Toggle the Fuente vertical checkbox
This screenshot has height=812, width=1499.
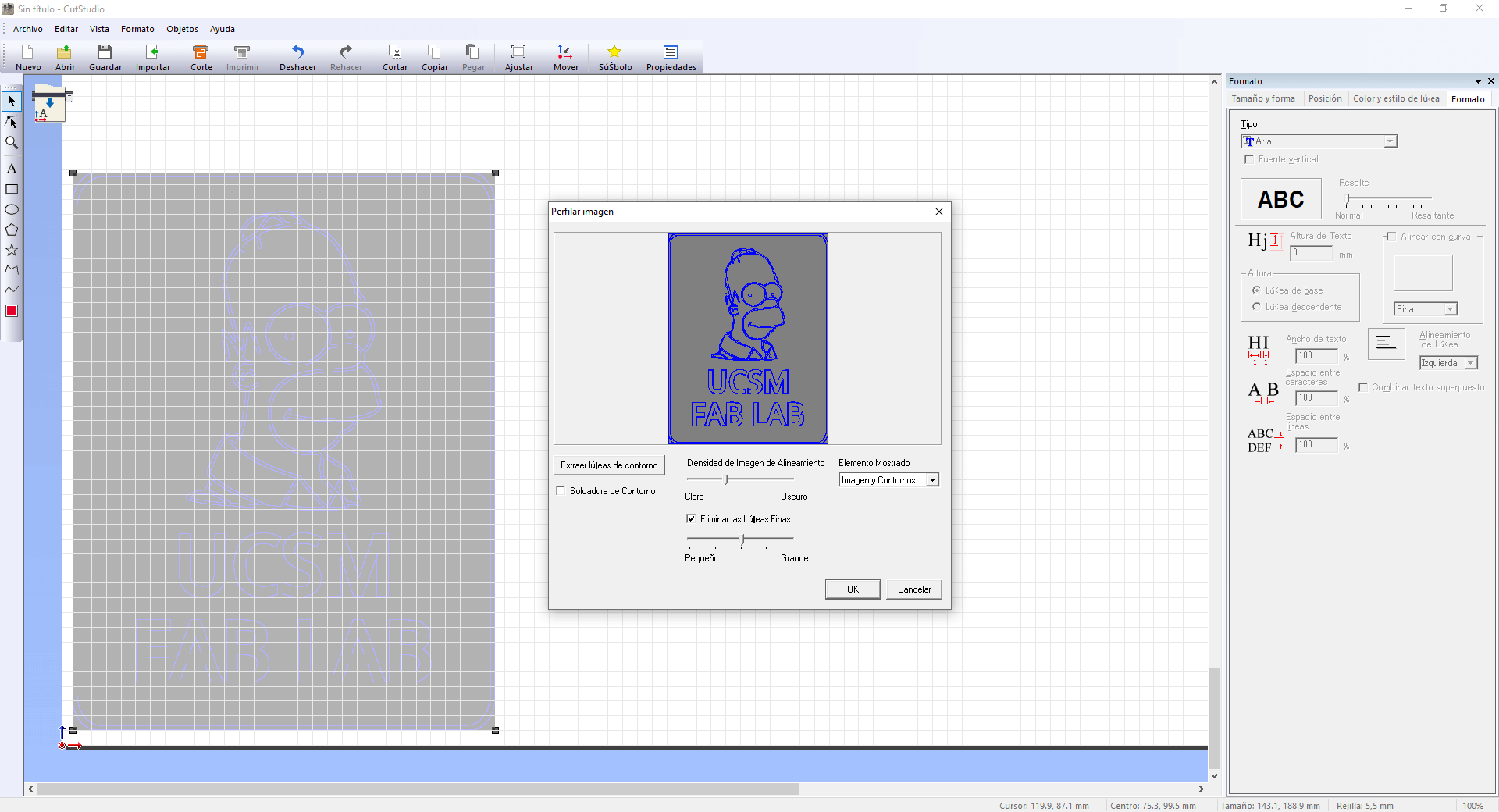point(1249,159)
